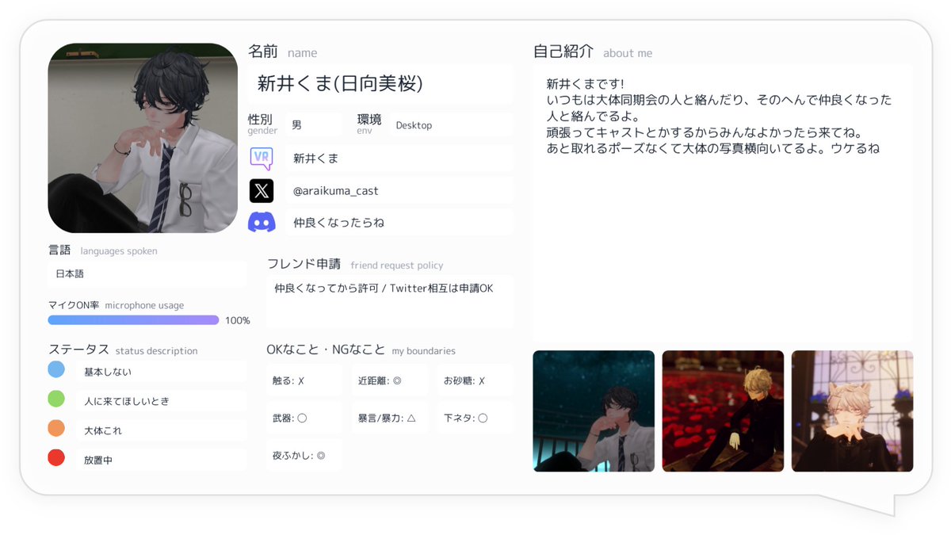This screenshot has height=535, width=951.
Task: Click the 人に来てほしいとき status description
Action: click(x=162, y=401)
